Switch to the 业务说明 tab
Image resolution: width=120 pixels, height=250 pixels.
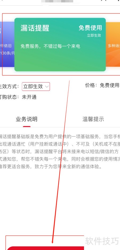coord(27,119)
